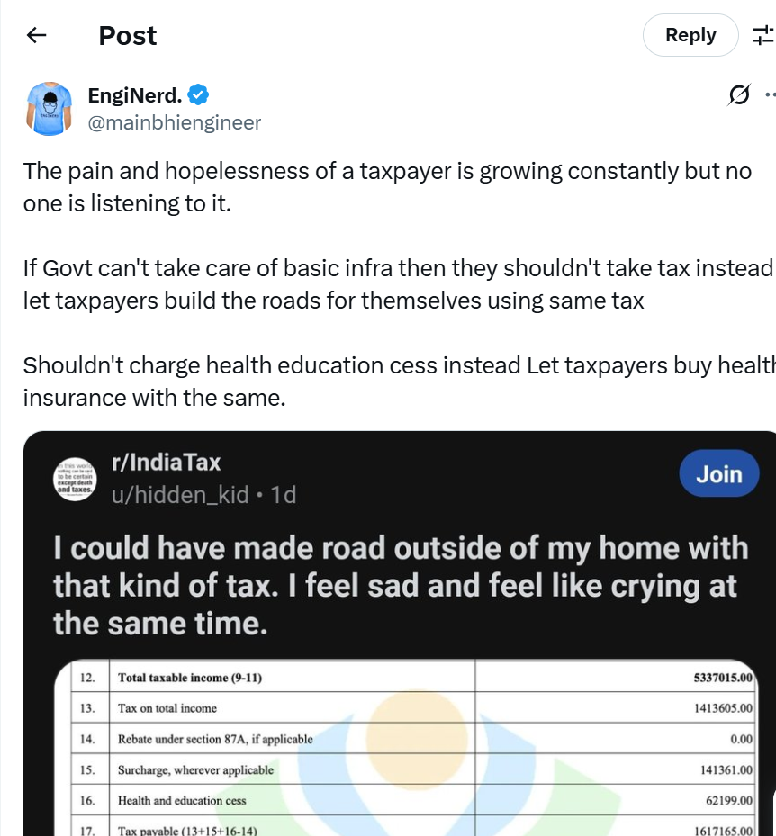Click the EngiNerd display name

(135, 94)
